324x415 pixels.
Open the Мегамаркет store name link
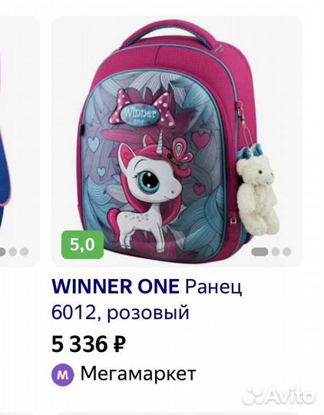(138, 373)
